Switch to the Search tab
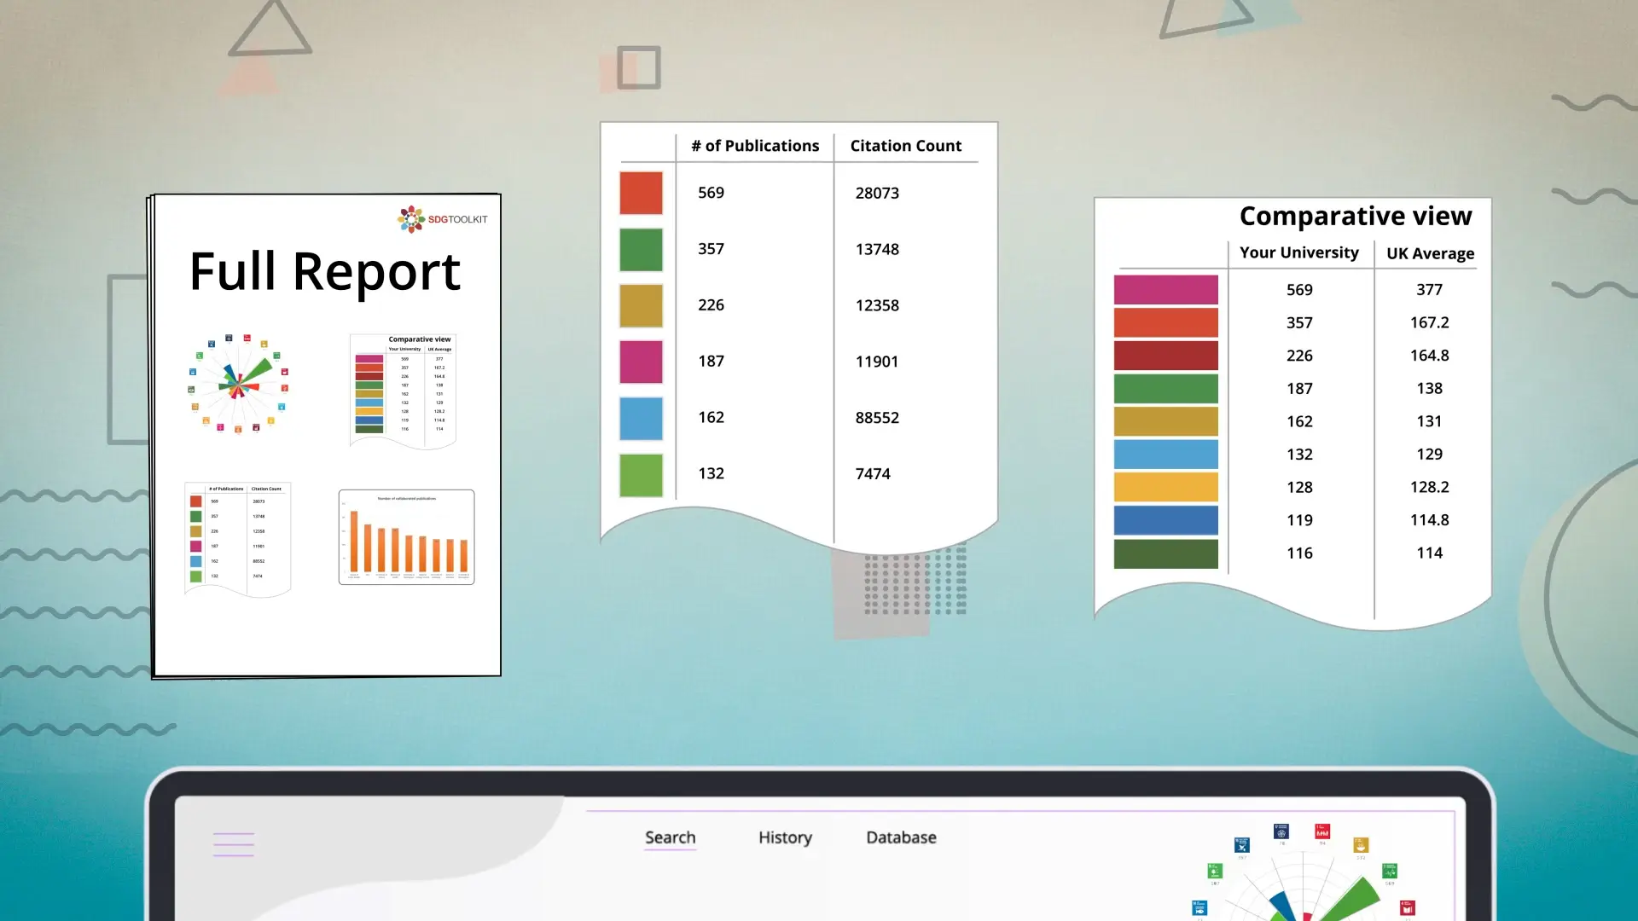Image resolution: width=1638 pixels, height=921 pixels. (x=670, y=837)
